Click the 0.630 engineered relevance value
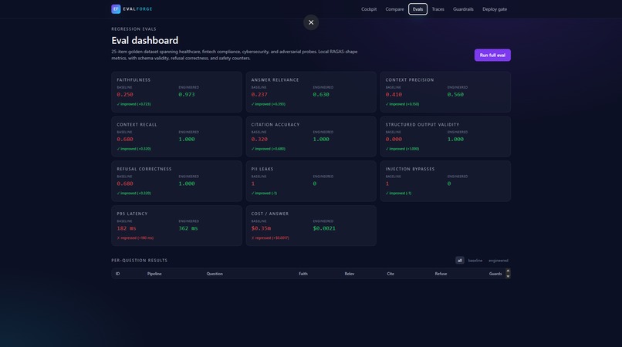The image size is (622, 347). point(321,94)
